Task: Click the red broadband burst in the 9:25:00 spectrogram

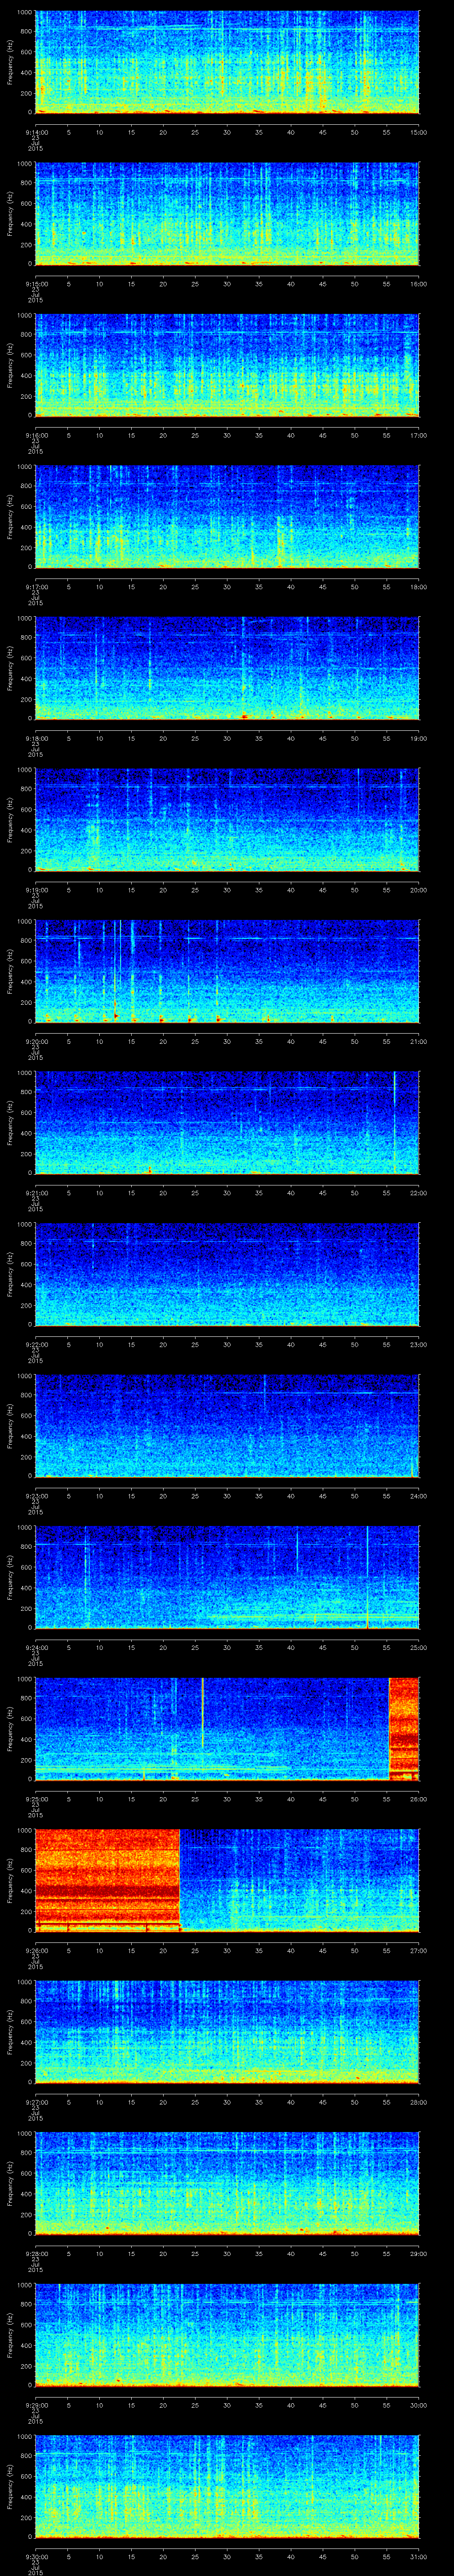Action: pos(403,1729)
